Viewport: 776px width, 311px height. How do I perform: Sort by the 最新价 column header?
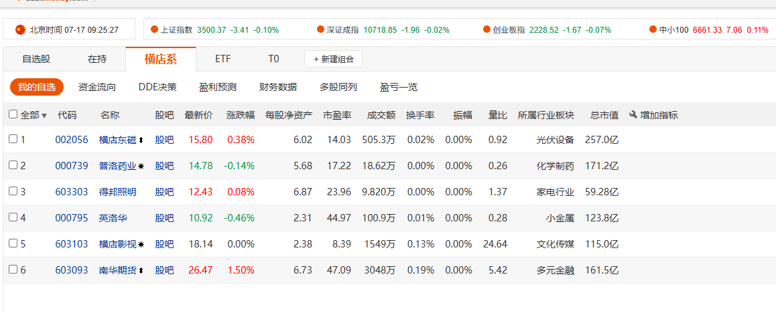(x=198, y=116)
